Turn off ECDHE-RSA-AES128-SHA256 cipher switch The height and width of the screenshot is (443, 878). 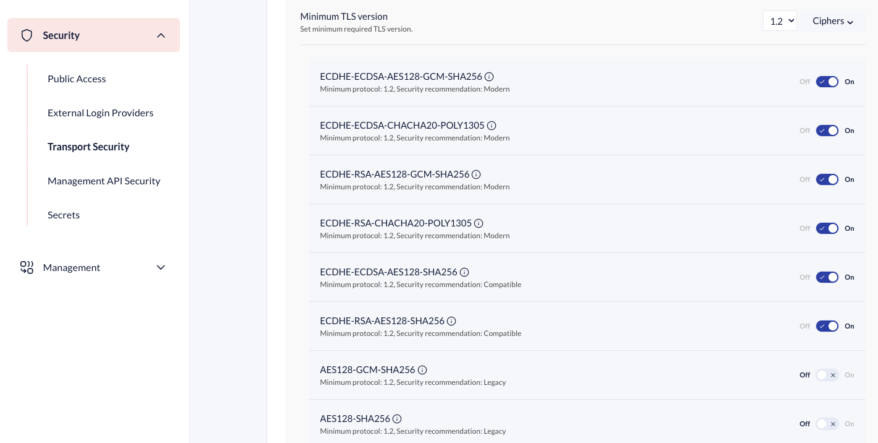(827, 326)
